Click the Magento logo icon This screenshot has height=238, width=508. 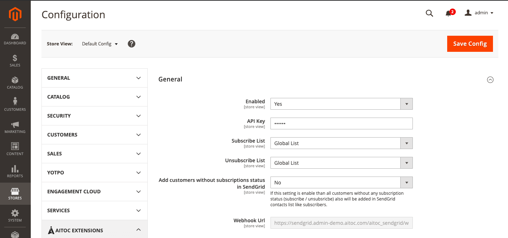(x=15, y=14)
